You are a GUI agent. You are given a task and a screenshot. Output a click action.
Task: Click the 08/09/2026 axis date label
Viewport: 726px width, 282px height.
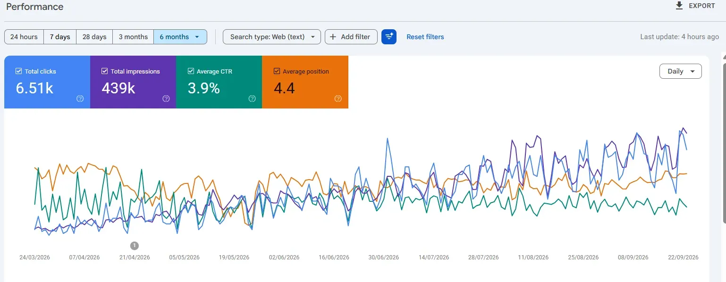633,257
